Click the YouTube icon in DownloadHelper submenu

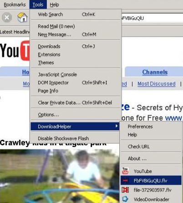click(x=125, y=171)
